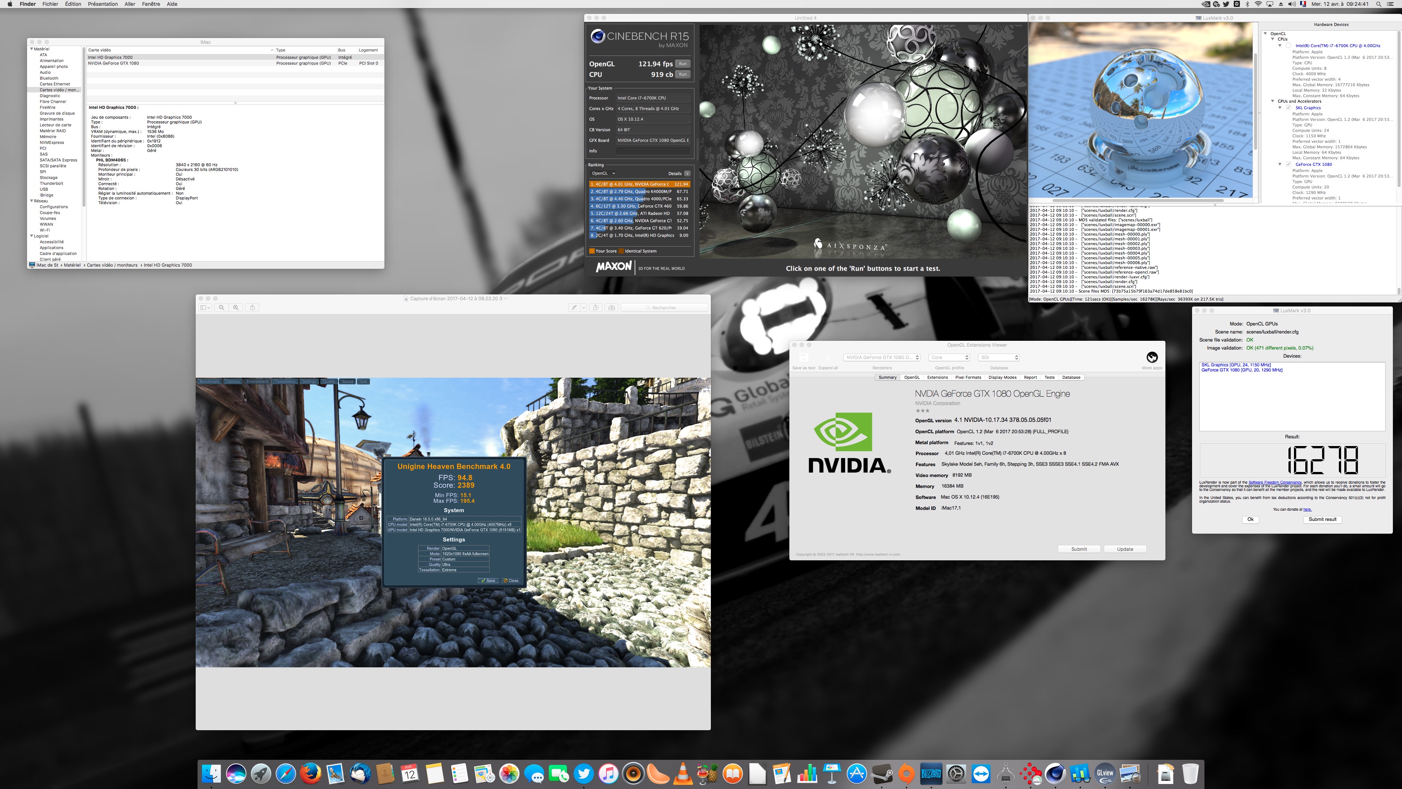The height and width of the screenshot is (789, 1402).
Task: Click the Preview rotate icon
Action: [x=596, y=308]
